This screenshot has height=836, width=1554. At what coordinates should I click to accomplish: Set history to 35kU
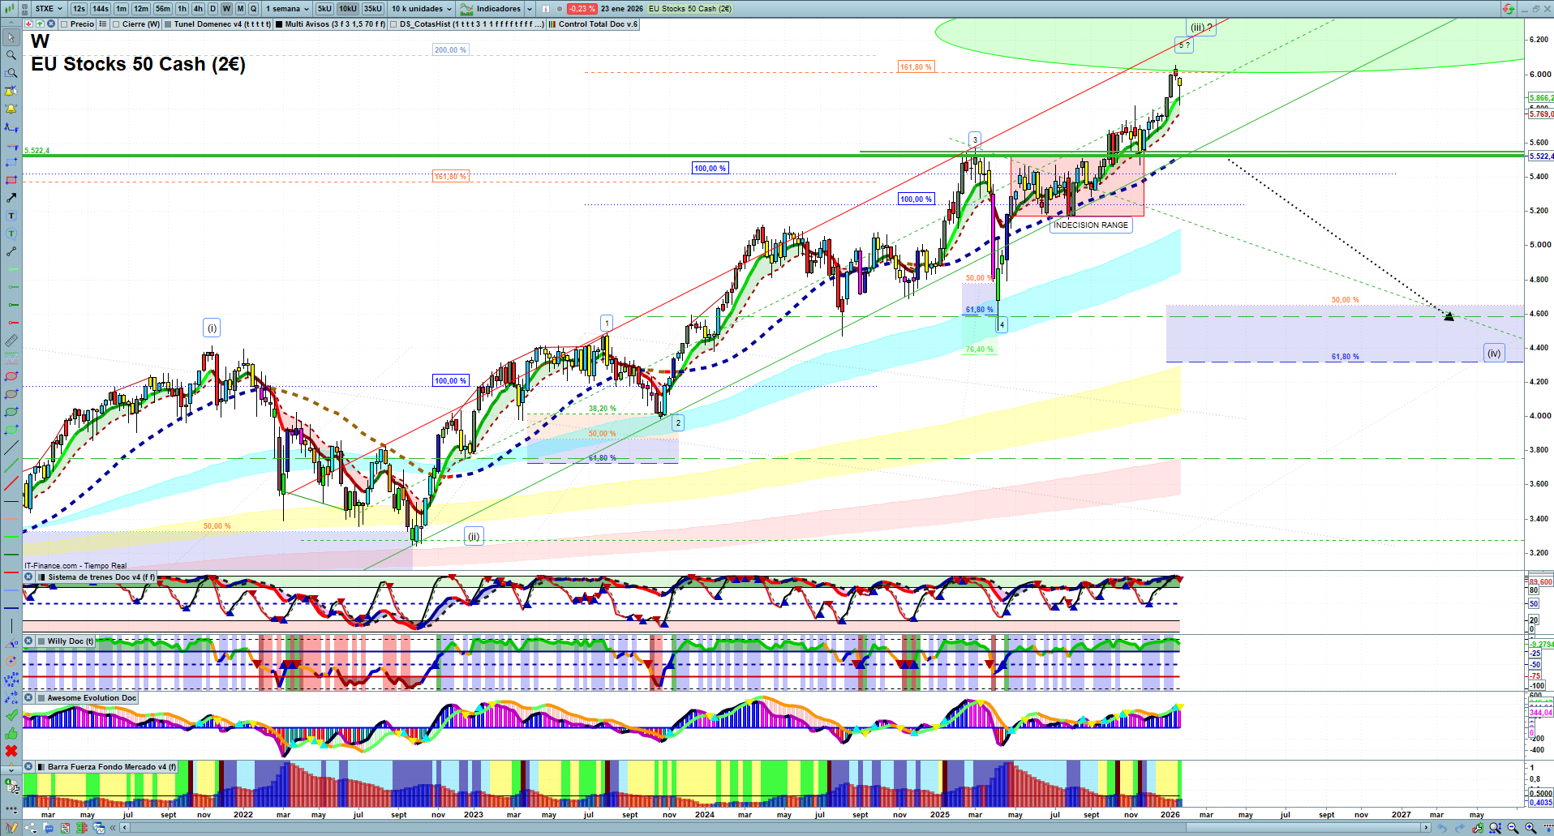click(373, 9)
